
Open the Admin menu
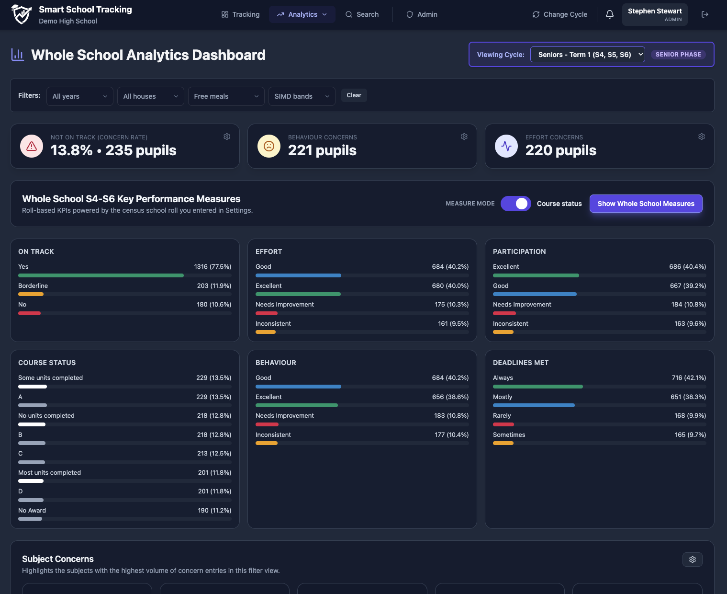click(x=422, y=14)
